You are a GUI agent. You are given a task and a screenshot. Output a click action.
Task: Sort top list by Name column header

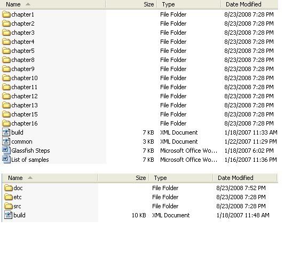pos(53,4)
